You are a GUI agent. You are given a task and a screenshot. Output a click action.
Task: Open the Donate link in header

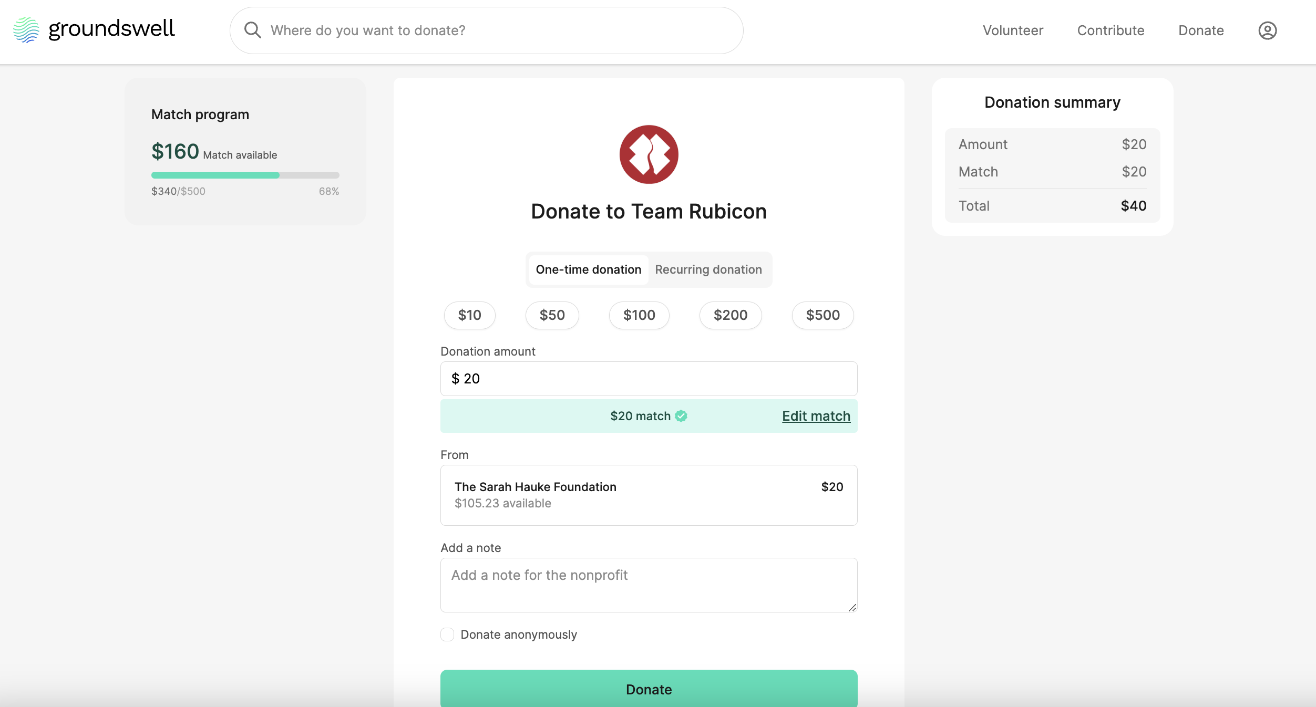(1201, 30)
